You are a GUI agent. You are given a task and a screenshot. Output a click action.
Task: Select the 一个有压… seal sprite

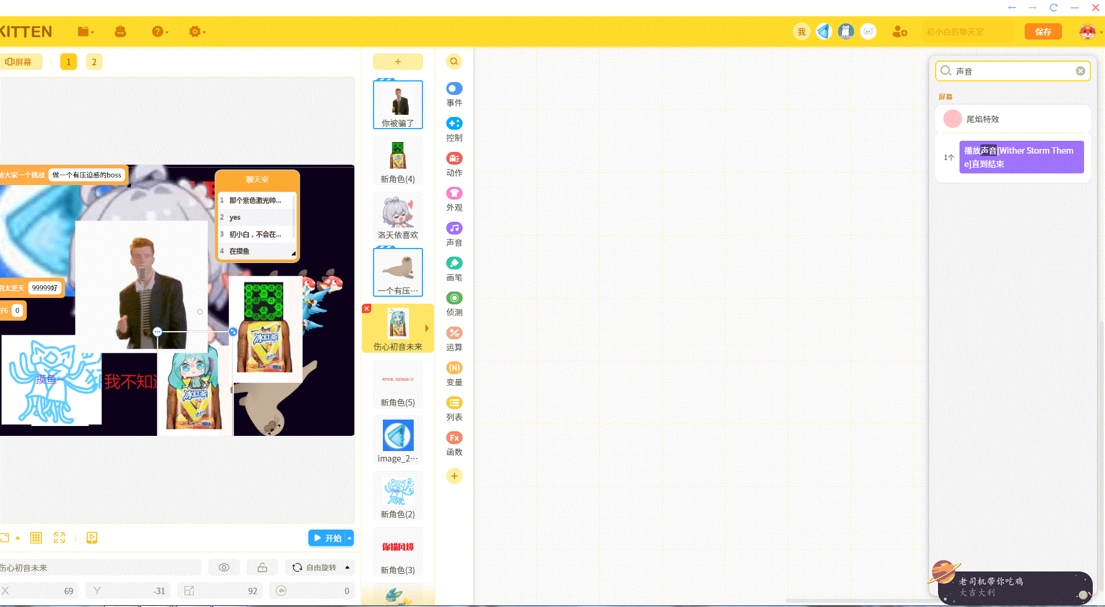[x=398, y=272]
